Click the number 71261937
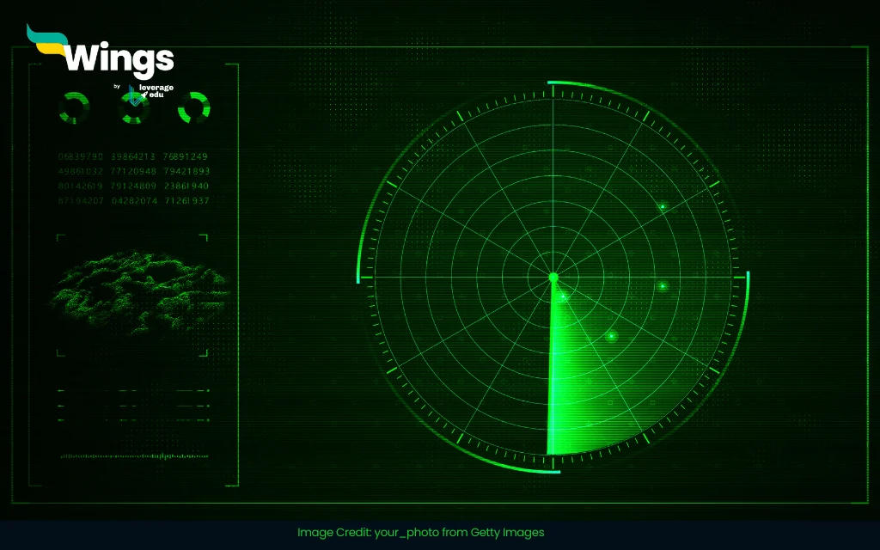This screenshot has width=880, height=550. pyautogui.click(x=186, y=200)
